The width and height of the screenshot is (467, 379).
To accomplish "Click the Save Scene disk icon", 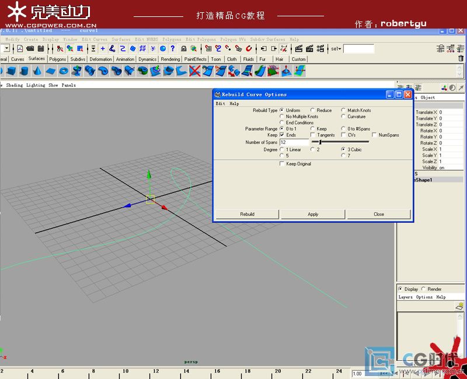I will point(41,48).
